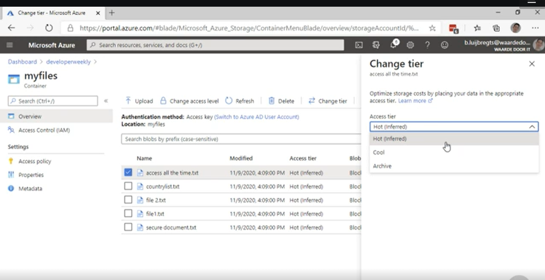
Task: Open Cloud Shell from the top bar
Action: (x=359, y=45)
